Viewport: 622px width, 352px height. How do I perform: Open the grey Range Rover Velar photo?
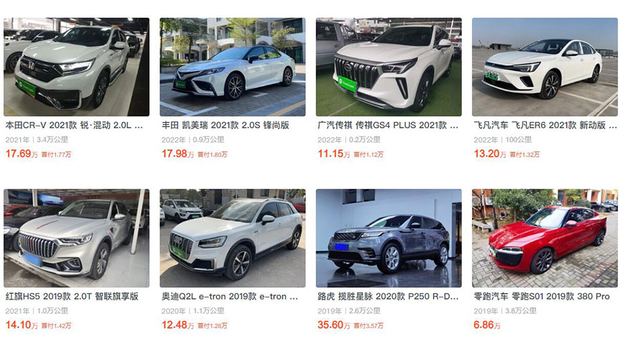click(x=388, y=238)
